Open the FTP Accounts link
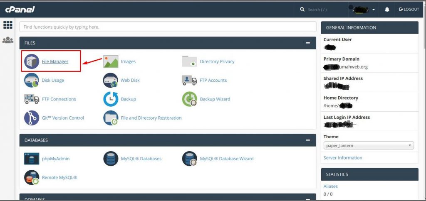This screenshot has height=201, width=426. [213, 80]
